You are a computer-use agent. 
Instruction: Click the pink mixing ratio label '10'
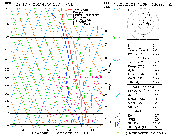[x=85, y=77]
